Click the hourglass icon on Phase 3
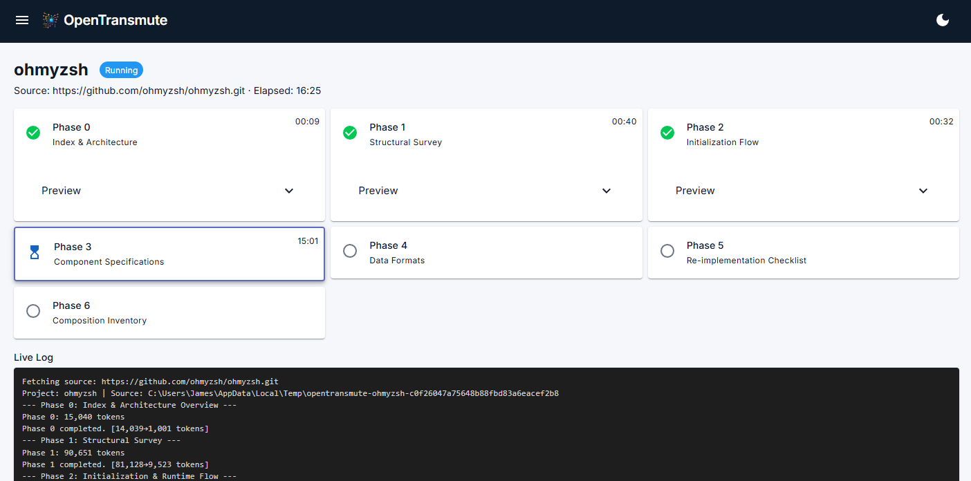The width and height of the screenshot is (971, 481). tap(35, 252)
